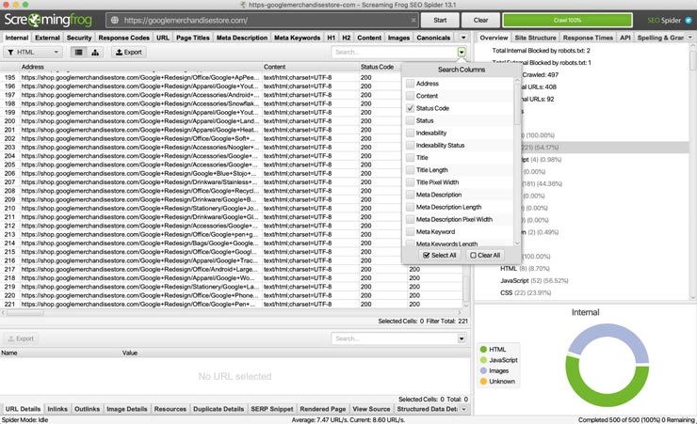697x424 pixels.
Task: Open the Meta Keywords tab
Action: point(297,38)
